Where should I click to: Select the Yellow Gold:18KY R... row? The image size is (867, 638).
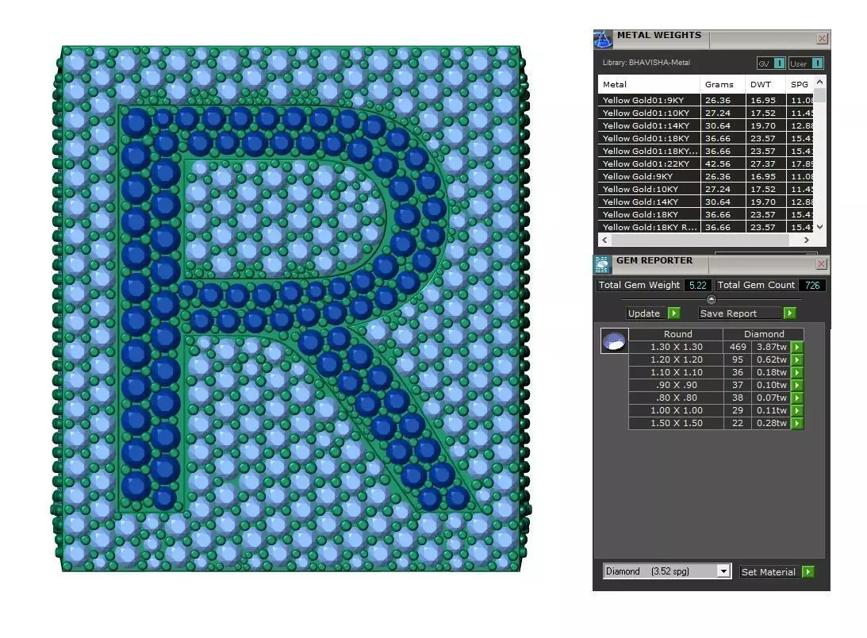[705, 227]
